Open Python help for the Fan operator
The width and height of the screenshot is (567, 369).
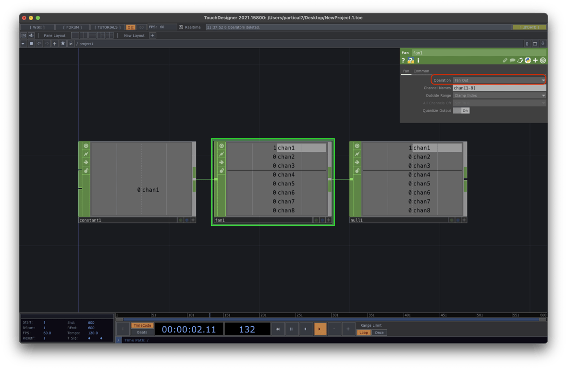tap(411, 61)
